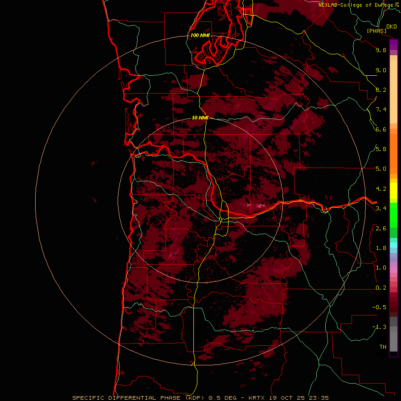
Task: Click the 1.0 value on color scale
Action: click(x=381, y=268)
